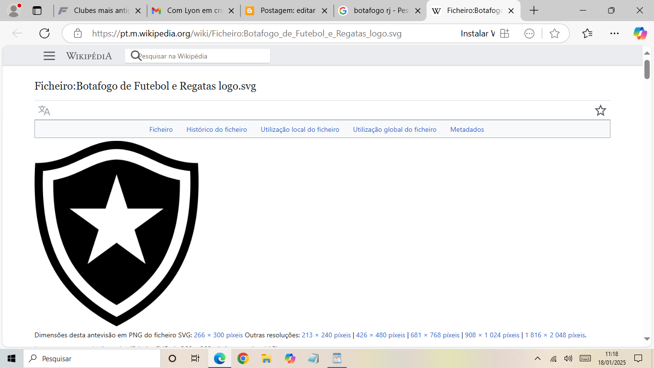This screenshot has height=368, width=654.
Task: Add page to watchlist with star icon
Action: 600,111
